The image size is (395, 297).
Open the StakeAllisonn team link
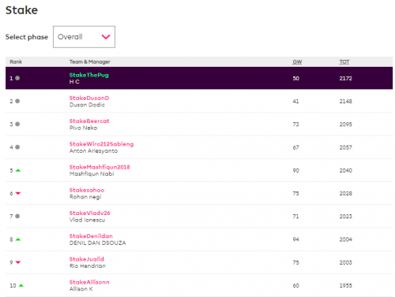pos(89,282)
